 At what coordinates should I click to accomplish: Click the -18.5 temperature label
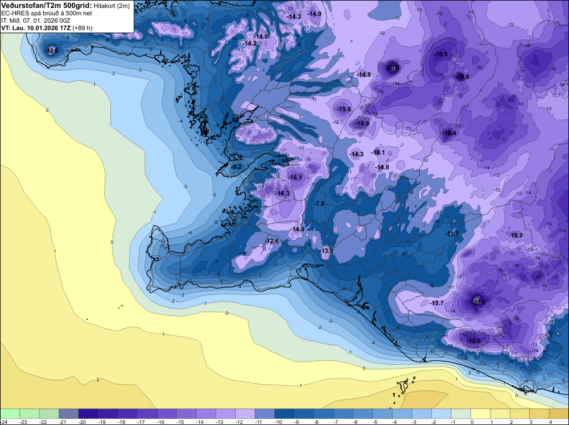click(440, 54)
